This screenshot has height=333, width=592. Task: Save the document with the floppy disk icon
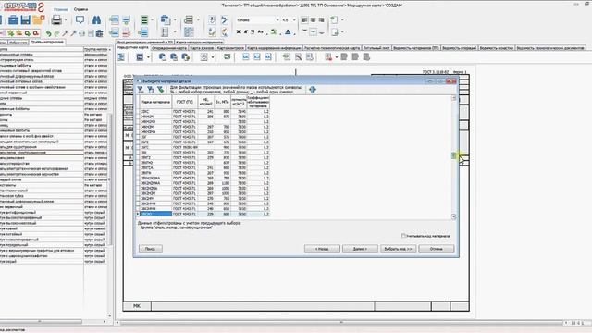coord(26,20)
